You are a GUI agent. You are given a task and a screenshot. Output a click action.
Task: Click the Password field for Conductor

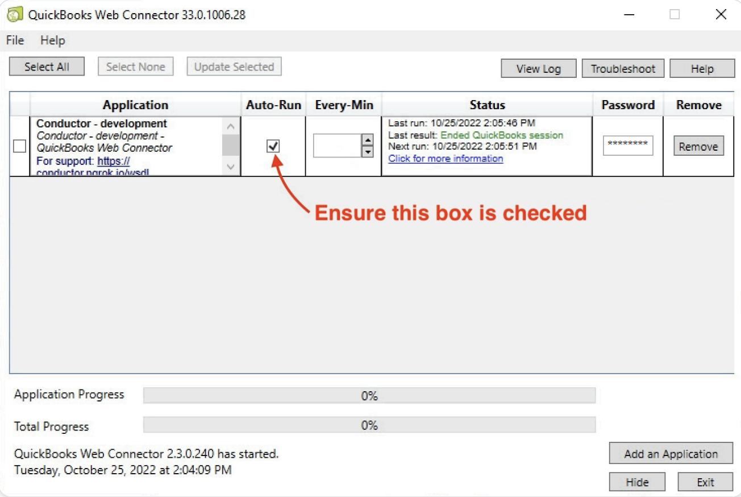click(x=628, y=146)
